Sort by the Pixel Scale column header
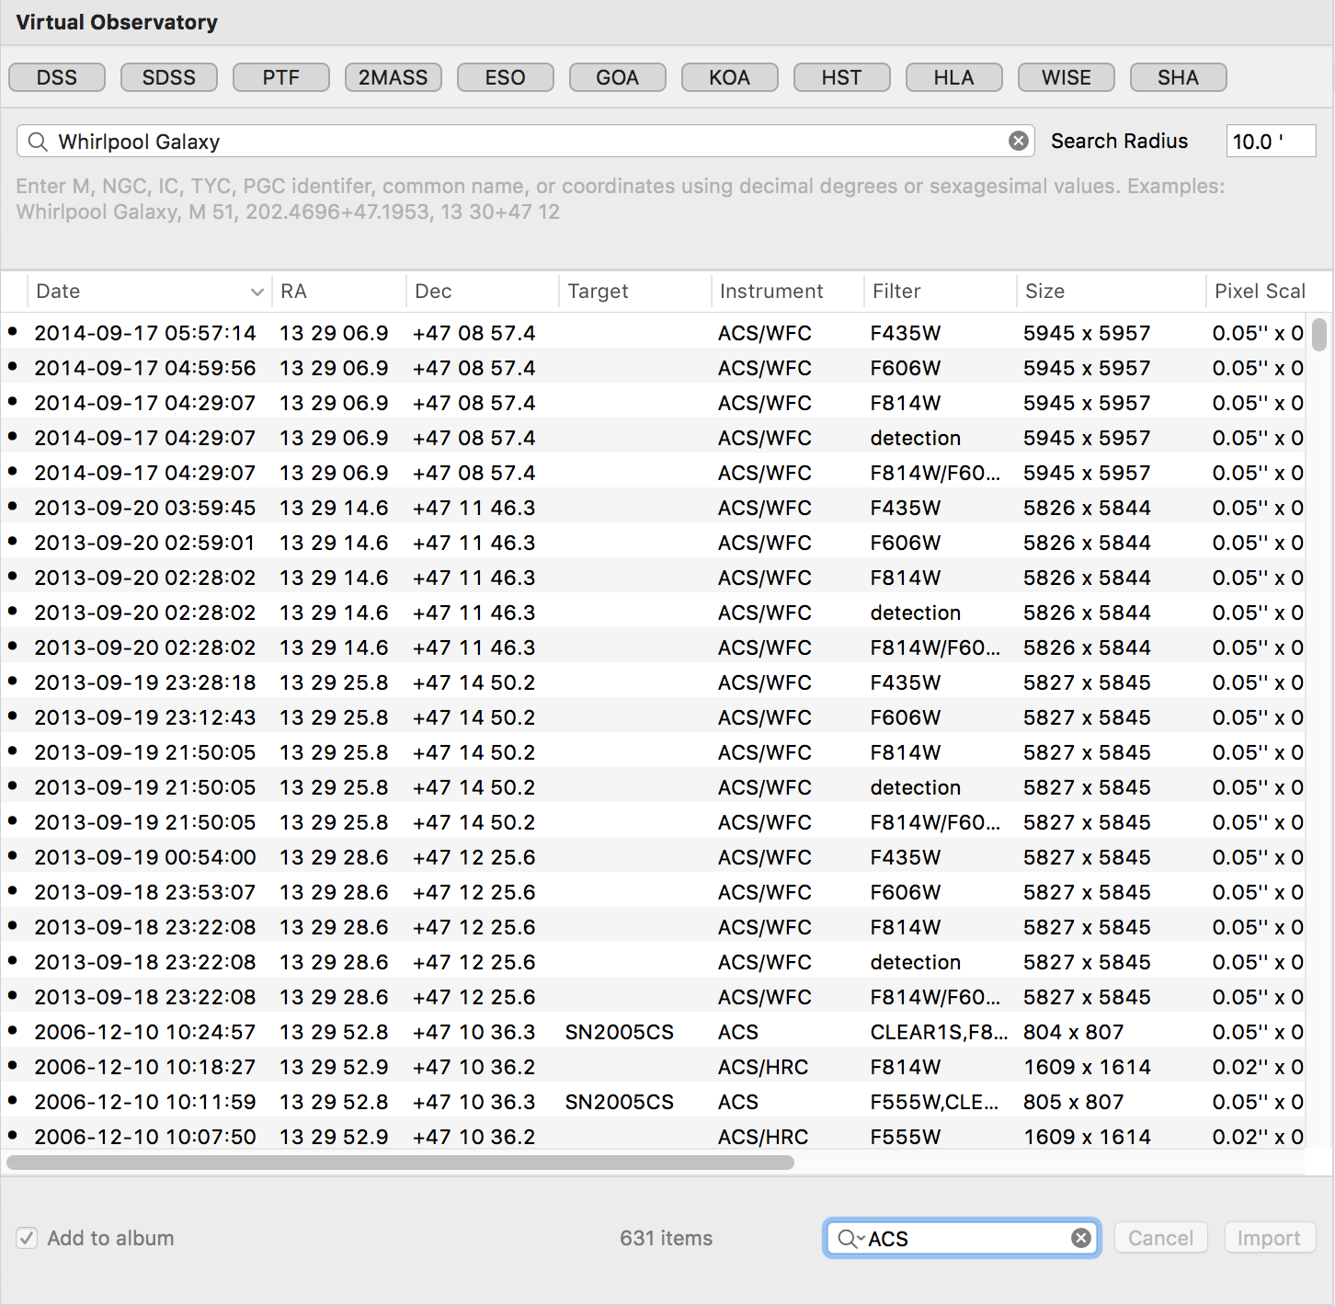 click(x=1260, y=292)
